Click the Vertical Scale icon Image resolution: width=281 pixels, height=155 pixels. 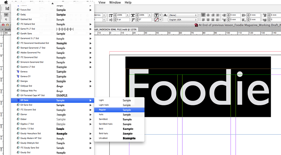pos(111,15)
